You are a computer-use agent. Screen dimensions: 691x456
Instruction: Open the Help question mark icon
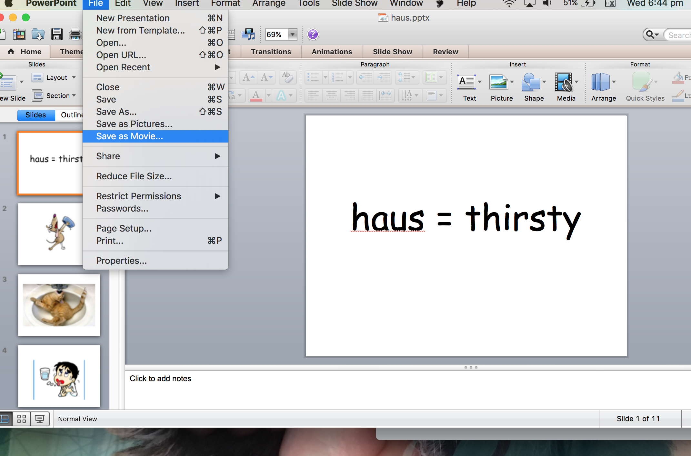point(313,34)
